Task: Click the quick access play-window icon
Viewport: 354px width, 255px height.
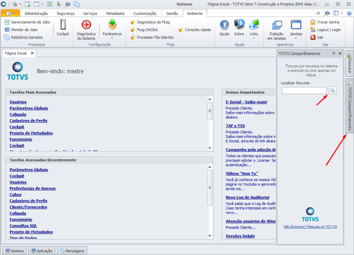Action: (x=50, y=4)
